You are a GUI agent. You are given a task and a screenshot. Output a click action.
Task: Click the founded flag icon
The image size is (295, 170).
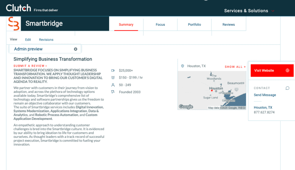tap(113, 92)
